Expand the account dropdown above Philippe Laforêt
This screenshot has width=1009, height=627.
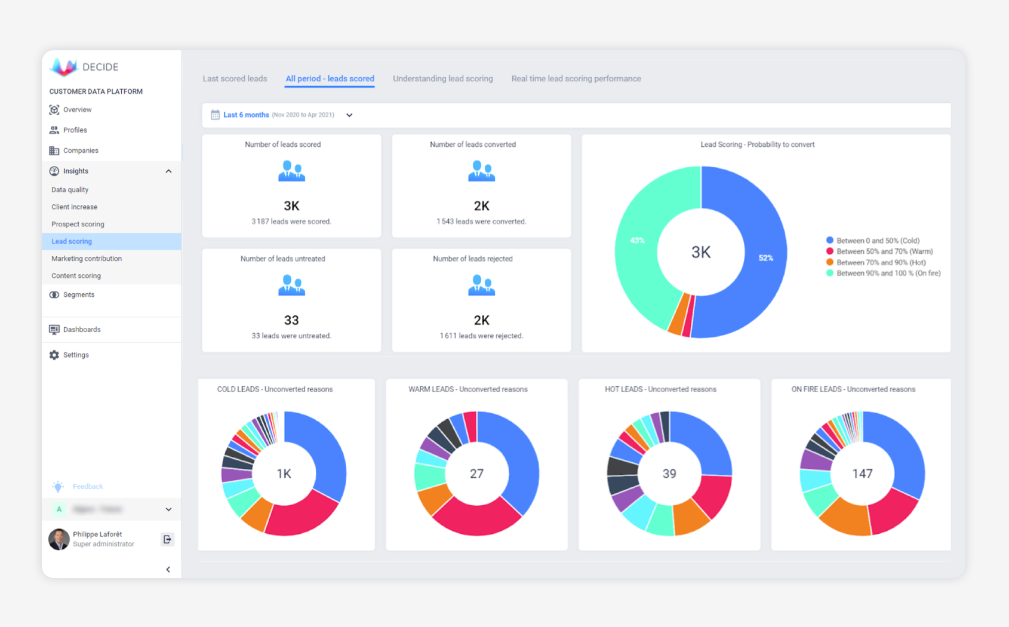[168, 509]
